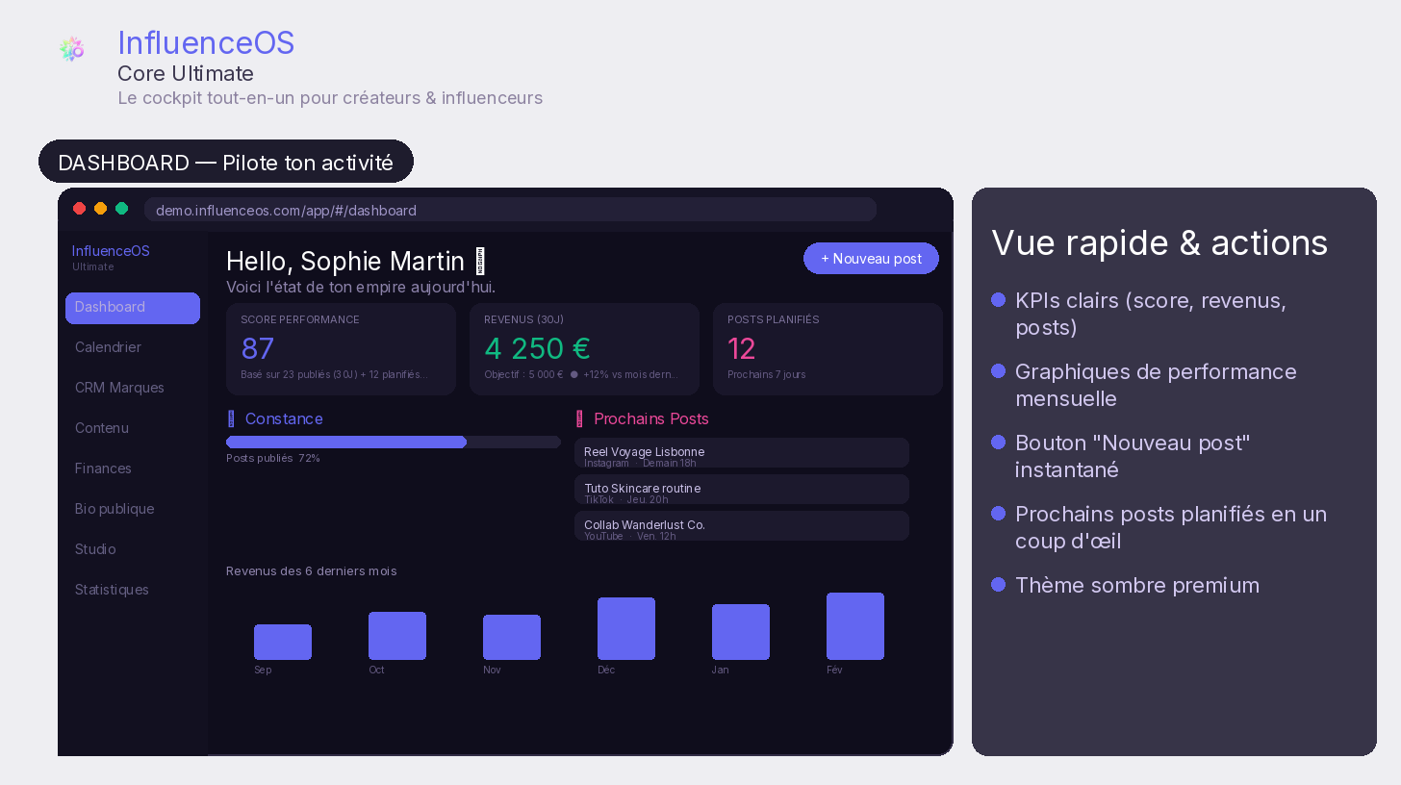The width and height of the screenshot is (1401, 785).
Task: Open the Dashboard sidebar item
Action: point(133,308)
